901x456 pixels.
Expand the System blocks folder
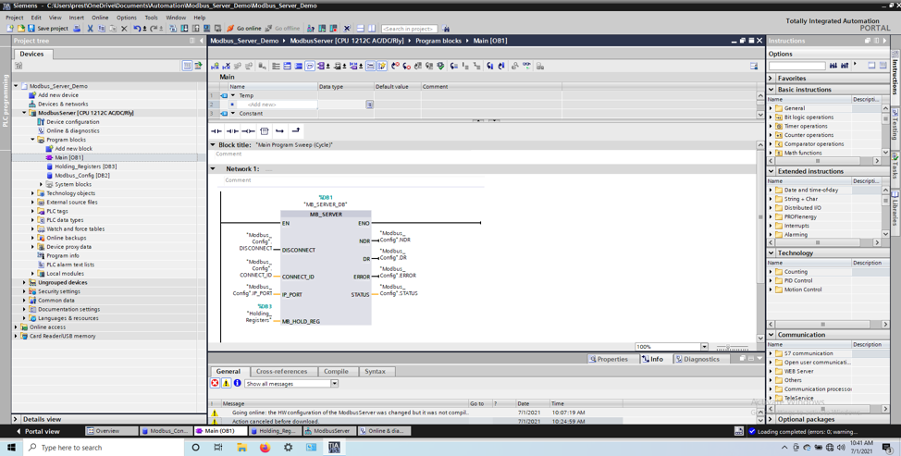(42, 184)
